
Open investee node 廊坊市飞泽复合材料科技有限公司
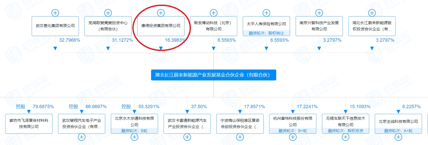click(x=29, y=124)
